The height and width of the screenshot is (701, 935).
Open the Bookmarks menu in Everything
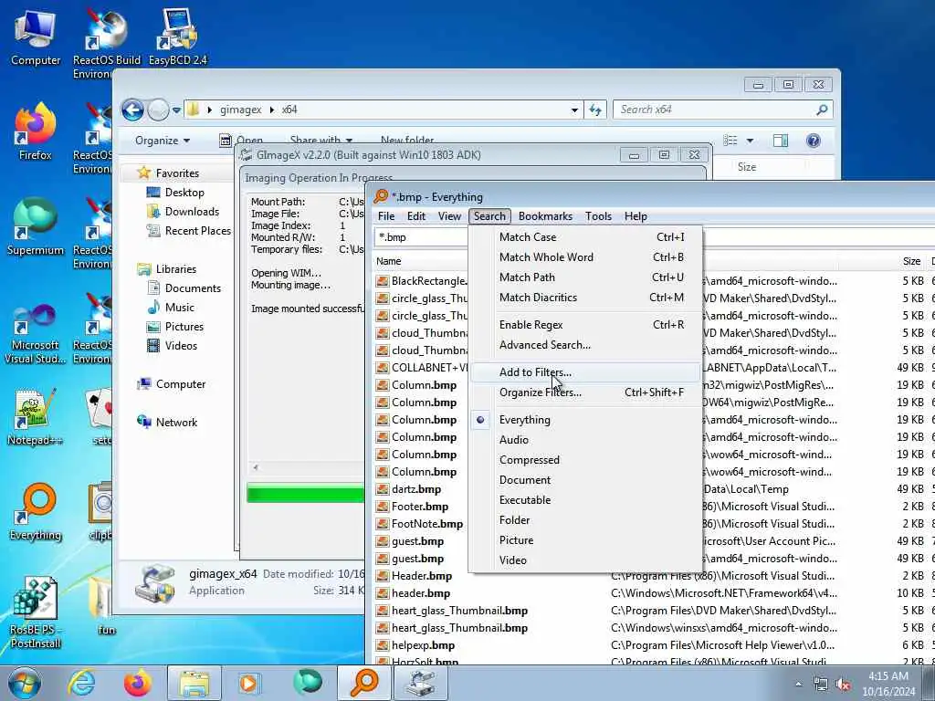(x=545, y=216)
